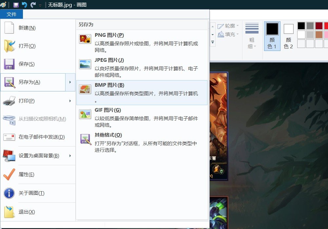Pick the gray palette swatch
Screen dimensions: 328x229
click(x=310, y=26)
